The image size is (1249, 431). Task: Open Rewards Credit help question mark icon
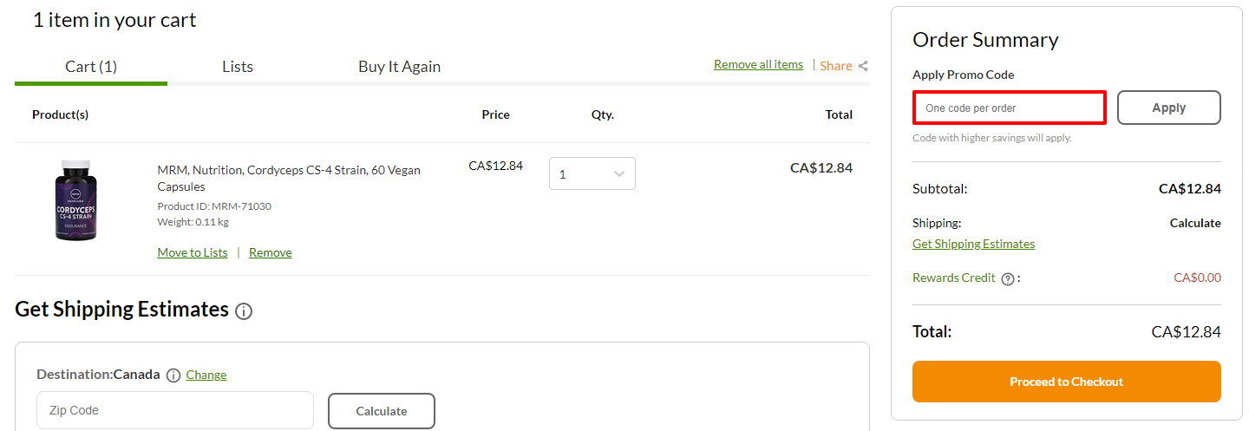tap(1007, 279)
